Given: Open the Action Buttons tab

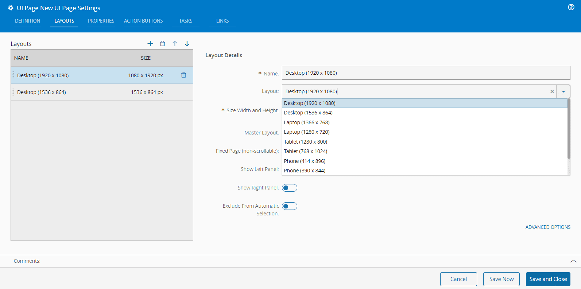Looking at the screenshot, I should (x=143, y=21).
